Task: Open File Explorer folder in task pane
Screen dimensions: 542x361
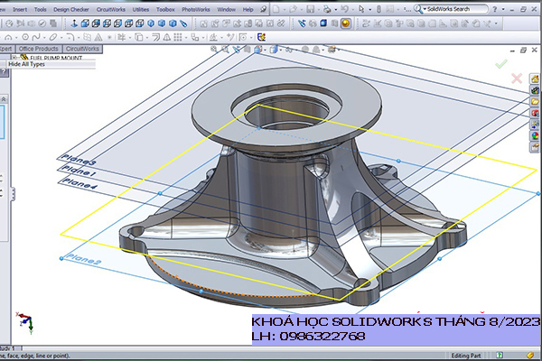Action: point(535,102)
